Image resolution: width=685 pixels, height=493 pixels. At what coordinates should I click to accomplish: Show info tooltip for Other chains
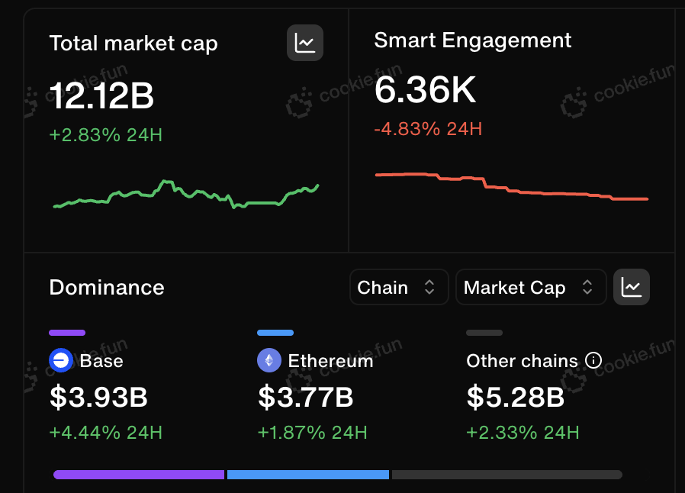pyautogui.click(x=593, y=360)
